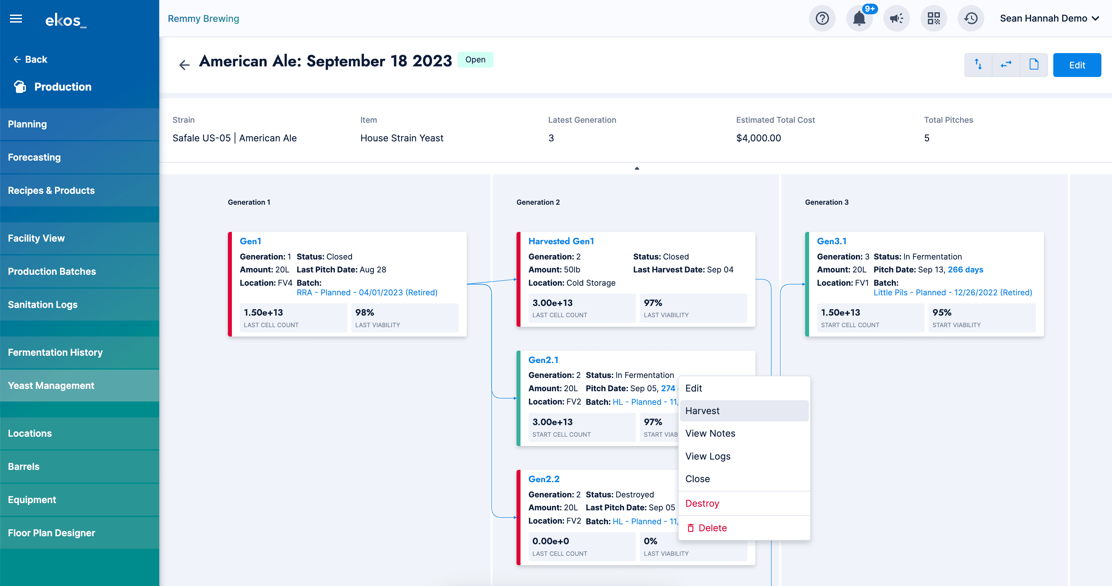The height and width of the screenshot is (586, 1112).
Task: Choose Destroy in the context menu
Action: [702, 503]
